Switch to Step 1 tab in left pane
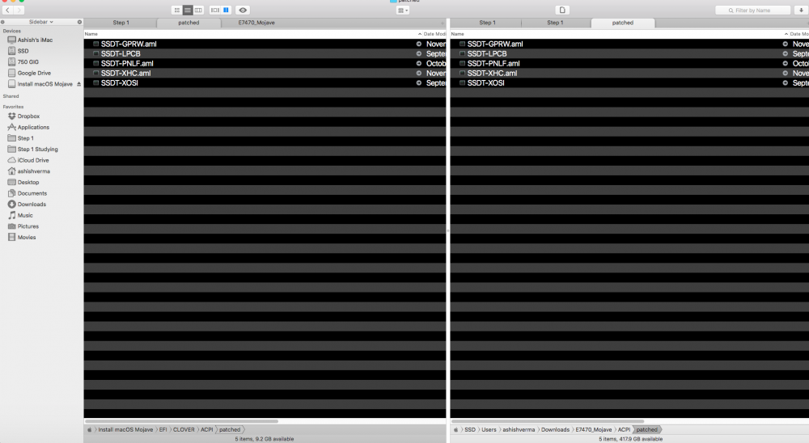Viewport: 809px width, 443px height. pyautogui.click(x=121, y=23)
